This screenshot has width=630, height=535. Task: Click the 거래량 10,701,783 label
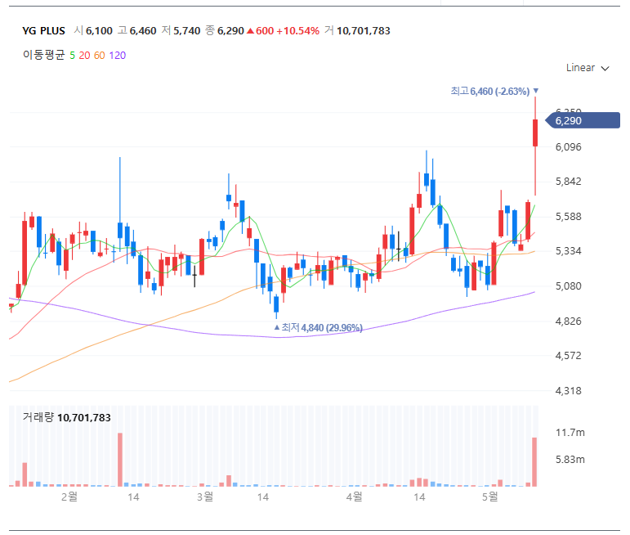point(67,417)
